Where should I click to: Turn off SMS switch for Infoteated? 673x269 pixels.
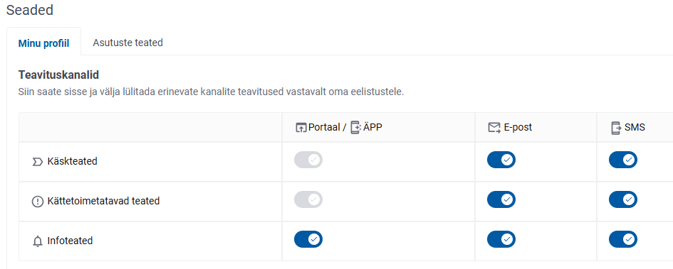click(622, 239)
